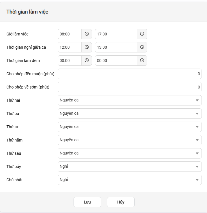This screenshot has width=207, height=213.
Task: Click the night shift 00:00 start field
Action: pyautogui.click(x=70, y=61)
